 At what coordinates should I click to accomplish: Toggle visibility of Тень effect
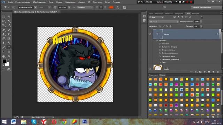coord(160,62)
